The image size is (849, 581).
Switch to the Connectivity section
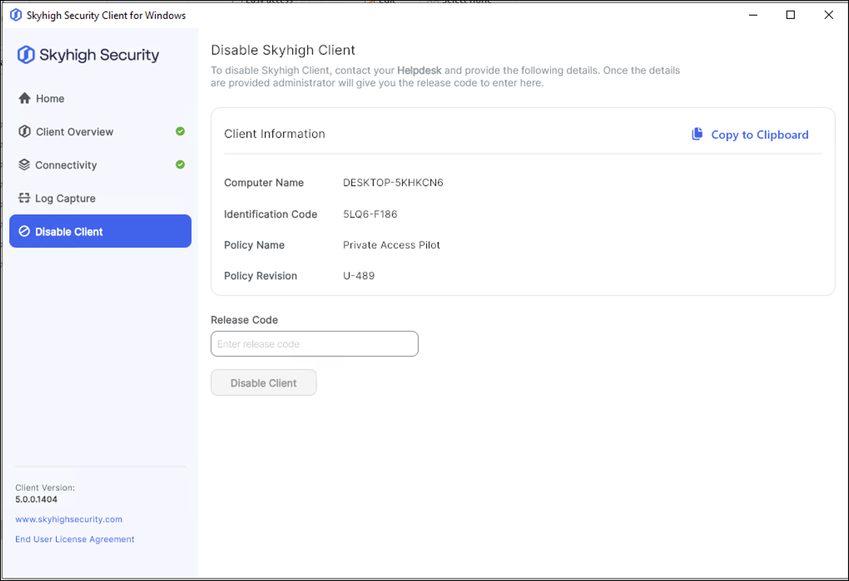click(66, 165)
